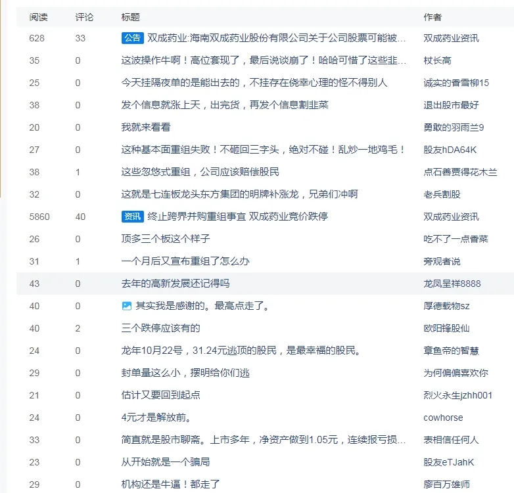
Task: Open author profile 老兵割股
Action: [442, 194]
